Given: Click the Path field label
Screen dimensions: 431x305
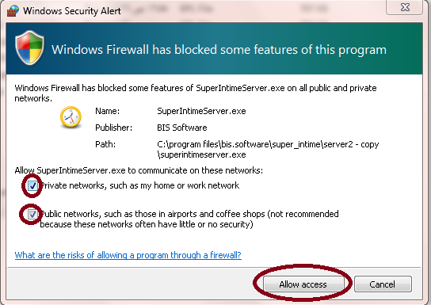Looking at the screenshot, I should tap(105, 144).
